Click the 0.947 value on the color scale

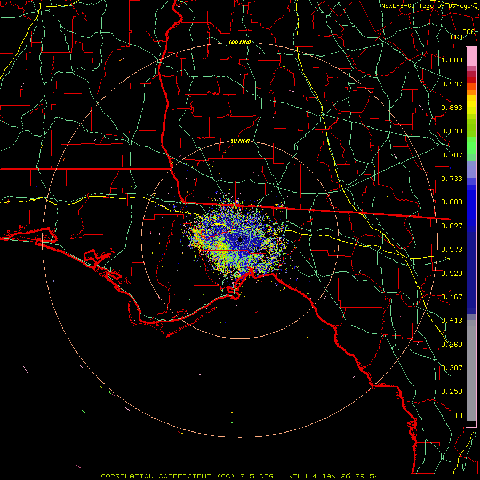pyautogui.click(x=452, y=84)
